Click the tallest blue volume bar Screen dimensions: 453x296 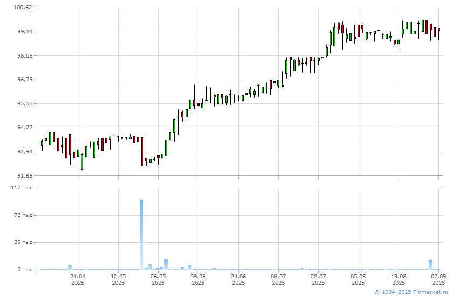point(142,235)
